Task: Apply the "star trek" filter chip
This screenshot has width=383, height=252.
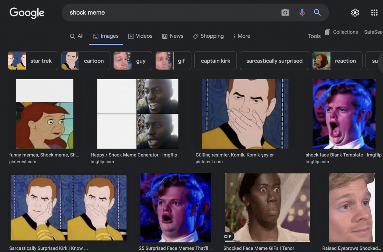Action: (x=33, y=61)
